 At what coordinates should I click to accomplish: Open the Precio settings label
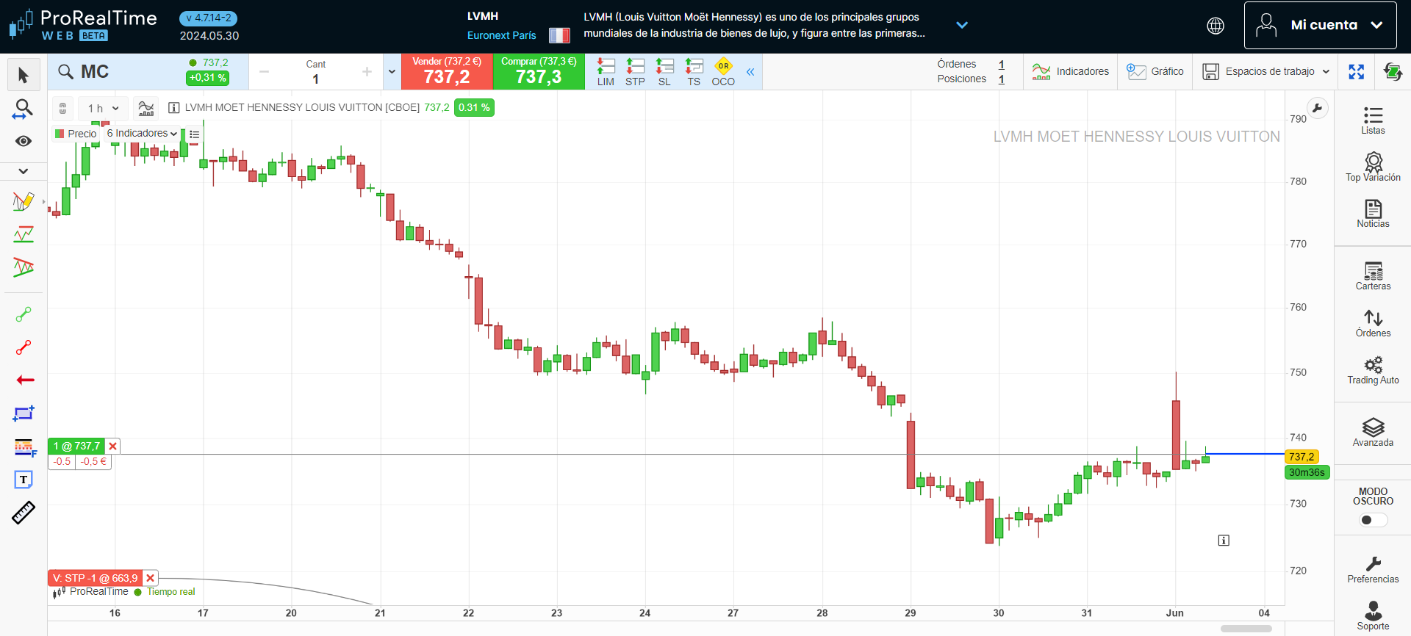point(75,134)
